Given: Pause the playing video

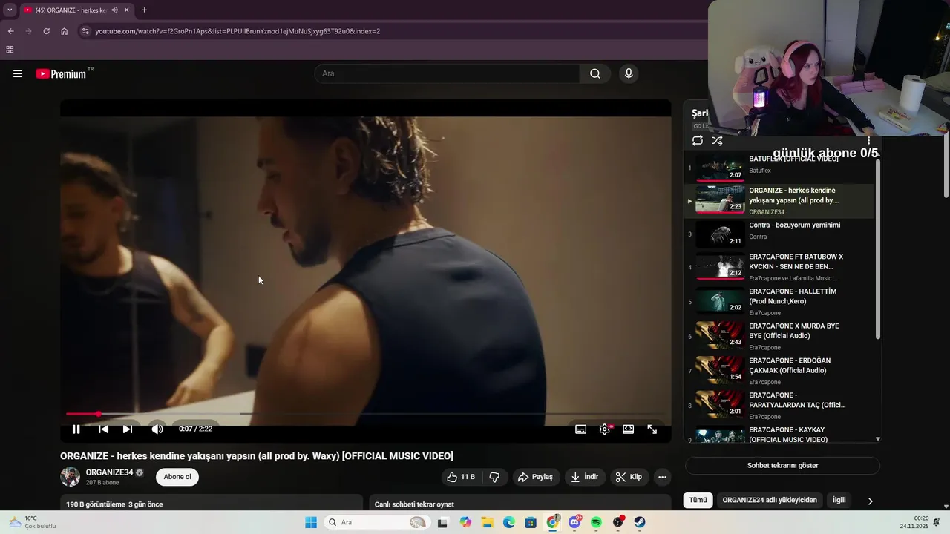Looking at the screenshot, I should coord(76,429).
